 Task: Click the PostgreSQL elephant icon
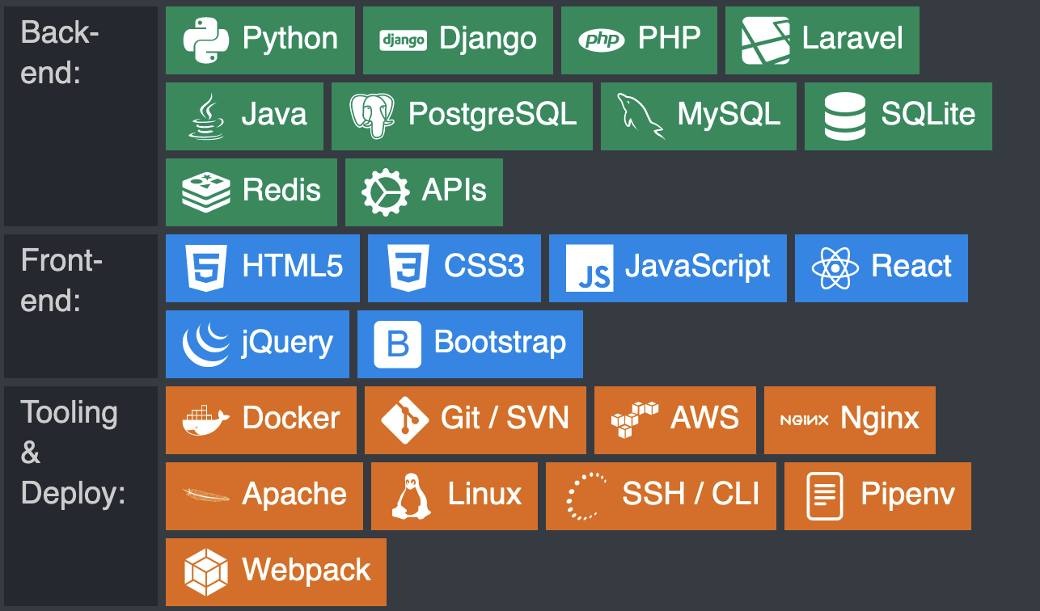point(372,116)
